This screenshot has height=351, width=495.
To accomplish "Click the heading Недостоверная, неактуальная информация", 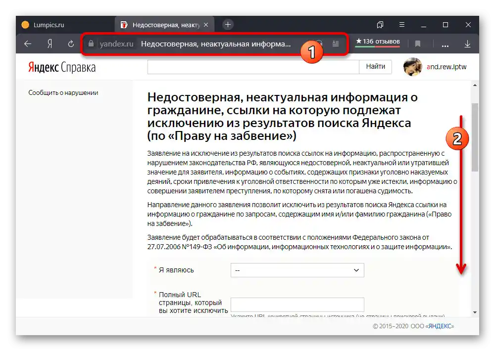I will click(x=283, y=116).
